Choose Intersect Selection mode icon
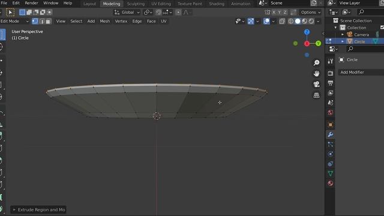The width and height of the screenshot is (384, 216). 49,12
